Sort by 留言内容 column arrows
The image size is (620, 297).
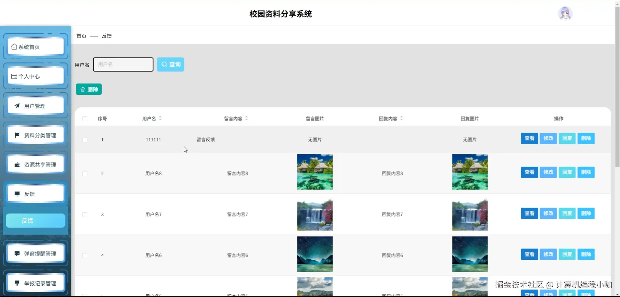[247, 118]
